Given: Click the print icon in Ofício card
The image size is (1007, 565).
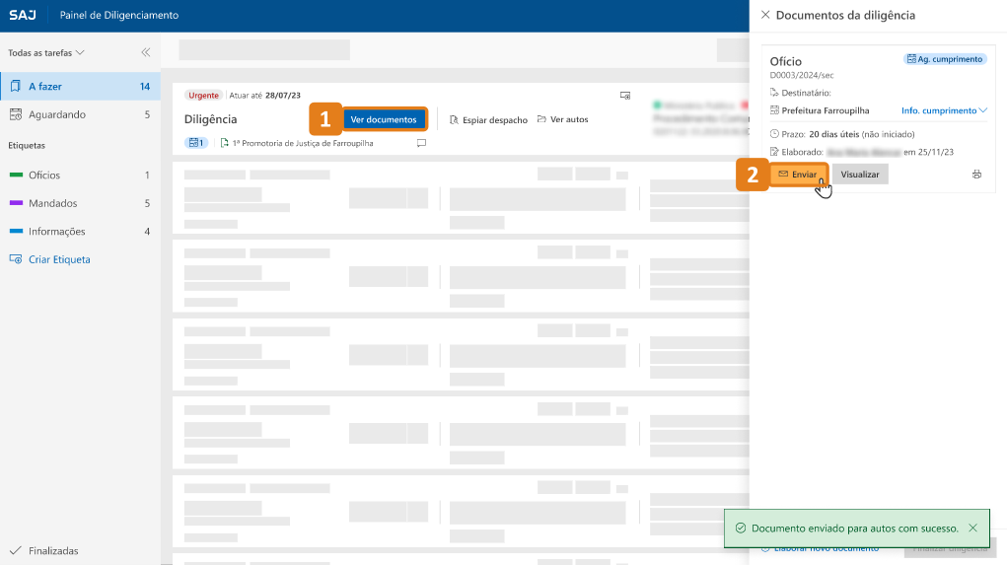Looking at the screenshot, I should [976, 175].
